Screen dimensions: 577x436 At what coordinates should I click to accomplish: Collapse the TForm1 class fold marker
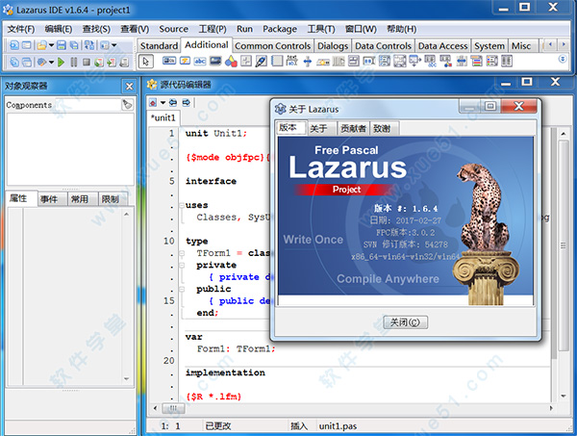[182, 253]
